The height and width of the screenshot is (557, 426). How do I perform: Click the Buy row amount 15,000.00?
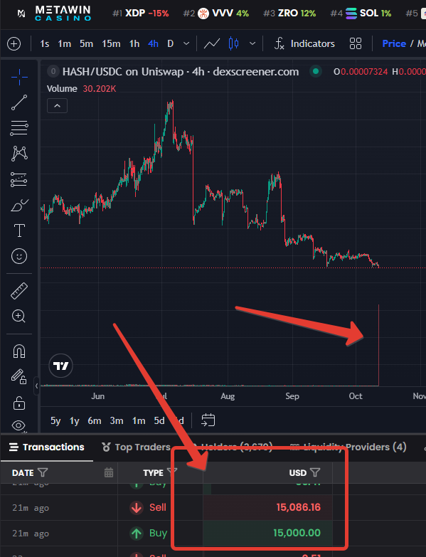click(297, 533)
